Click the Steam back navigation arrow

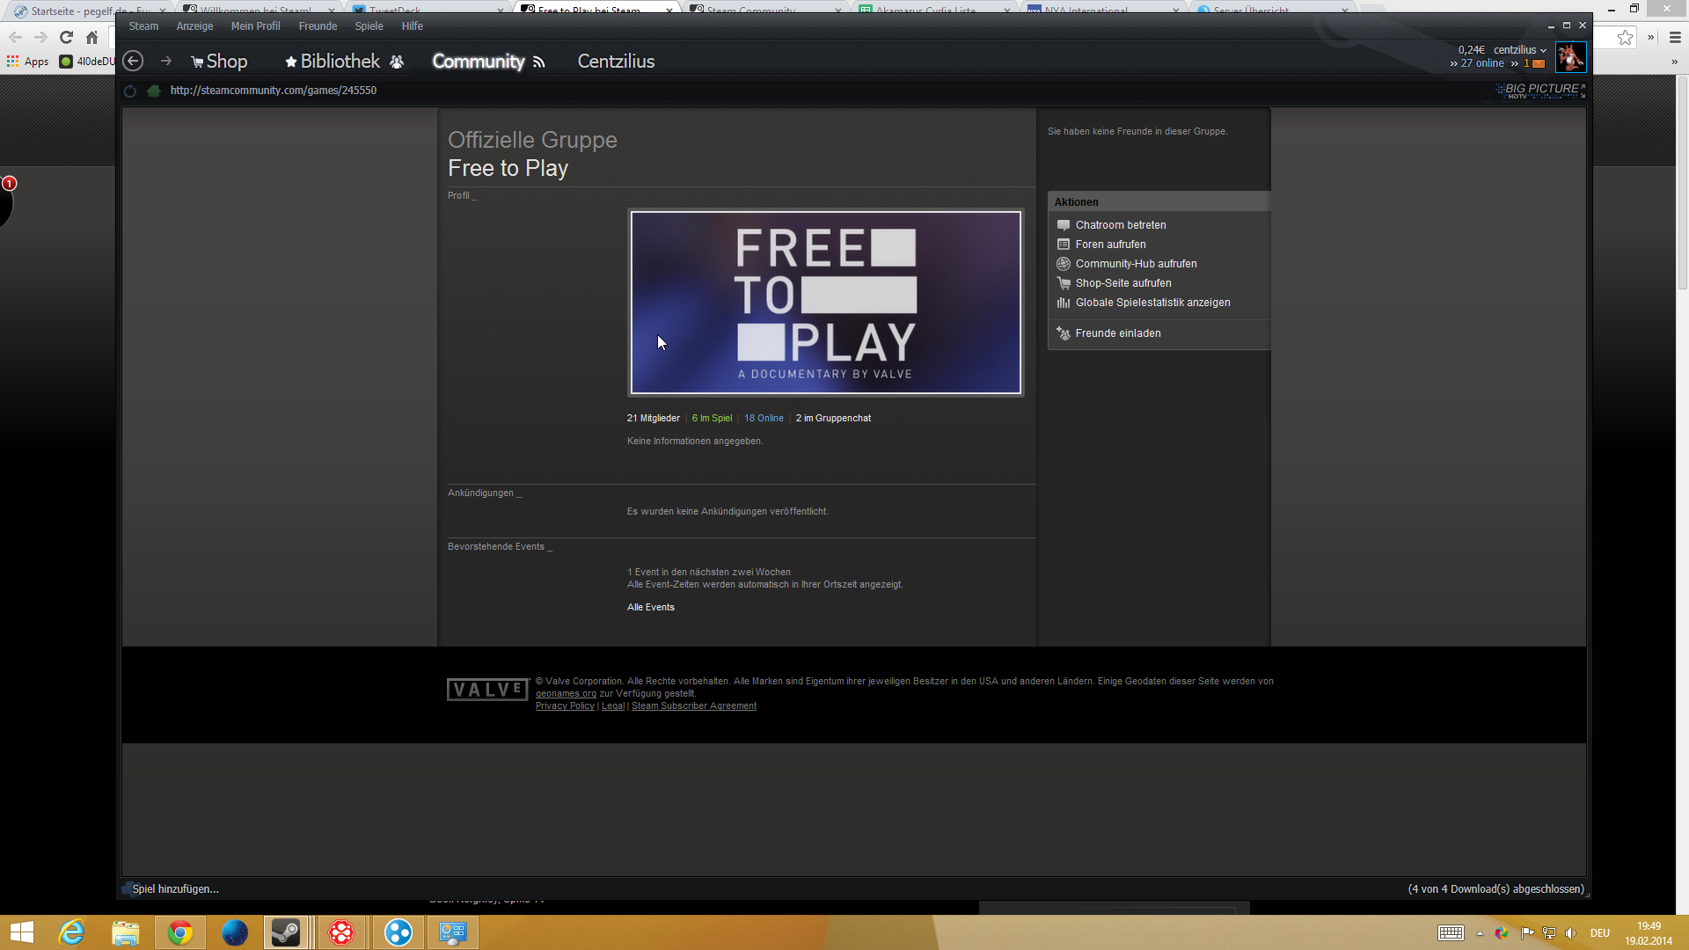point(133,61)
